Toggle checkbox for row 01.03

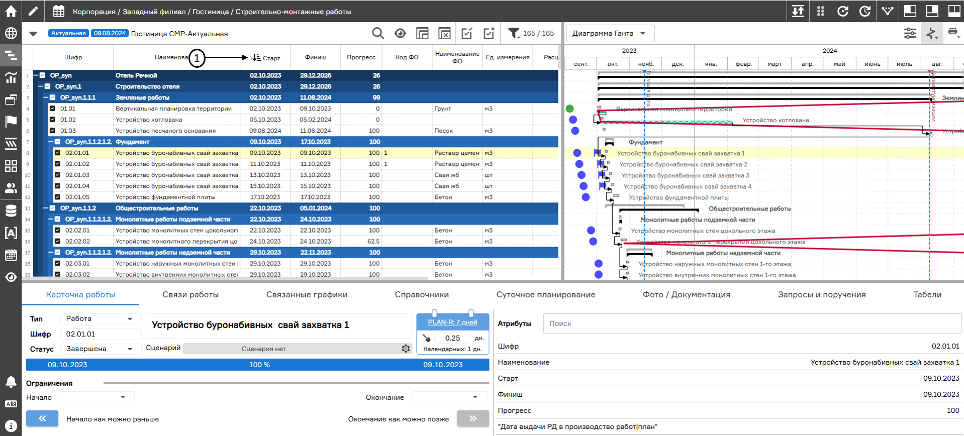[52, 131]
